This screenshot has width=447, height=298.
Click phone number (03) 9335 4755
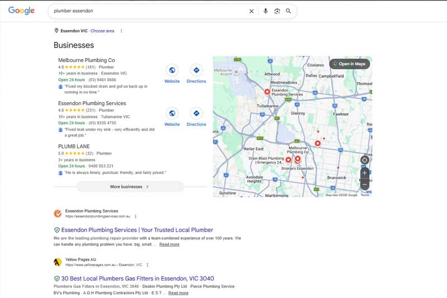(x=102, y=123)
